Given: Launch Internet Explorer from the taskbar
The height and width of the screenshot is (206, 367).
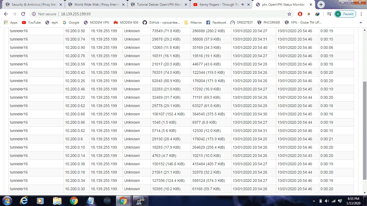Looking at the screenshot, I should click(24, 201).
